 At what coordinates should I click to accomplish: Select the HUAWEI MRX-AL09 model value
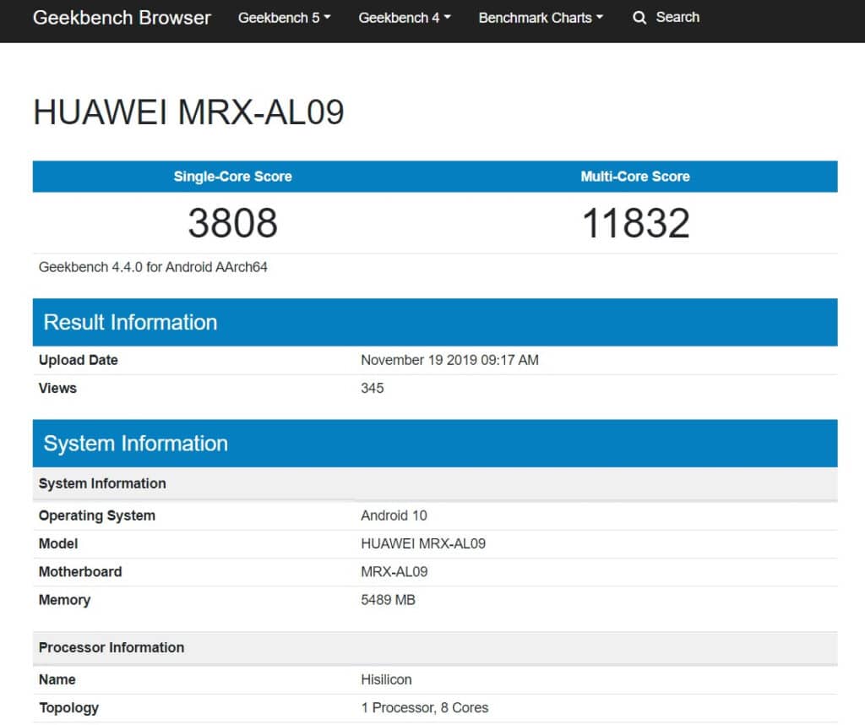(423, 544)
